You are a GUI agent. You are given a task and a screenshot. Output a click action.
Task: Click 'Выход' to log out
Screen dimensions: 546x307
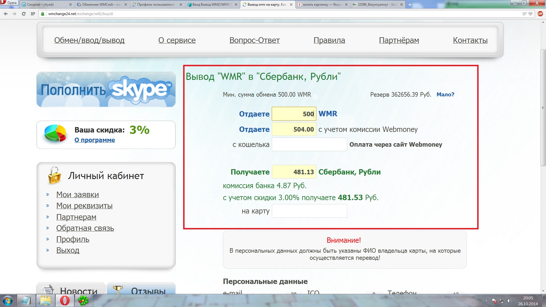click(x=68, y=250)
